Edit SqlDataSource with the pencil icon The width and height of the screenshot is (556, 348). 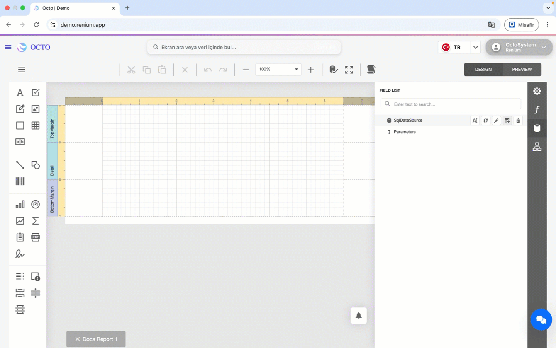496,120
